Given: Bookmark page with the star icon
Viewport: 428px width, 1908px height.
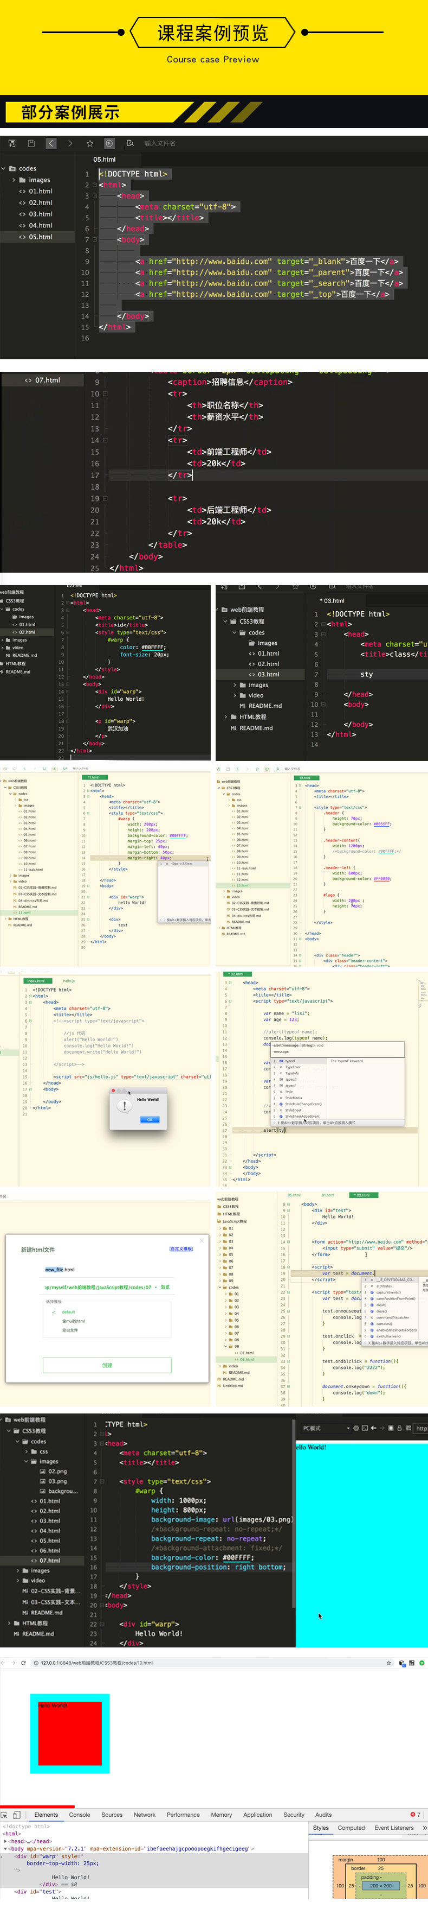Looking at the screenshot, I should click(x=389, y=1663).
